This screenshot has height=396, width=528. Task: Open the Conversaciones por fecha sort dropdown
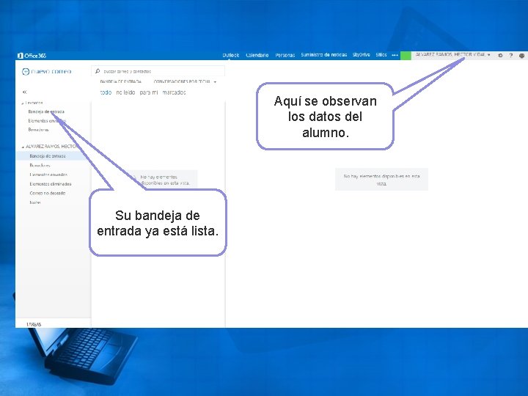(x=185, y=81)
